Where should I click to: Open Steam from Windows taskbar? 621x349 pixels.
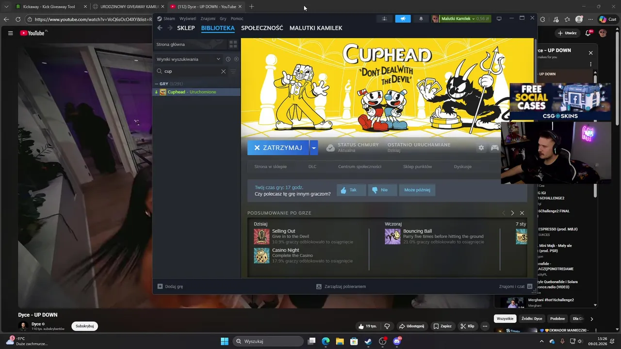pyautogui.click(x=368, y=341)
